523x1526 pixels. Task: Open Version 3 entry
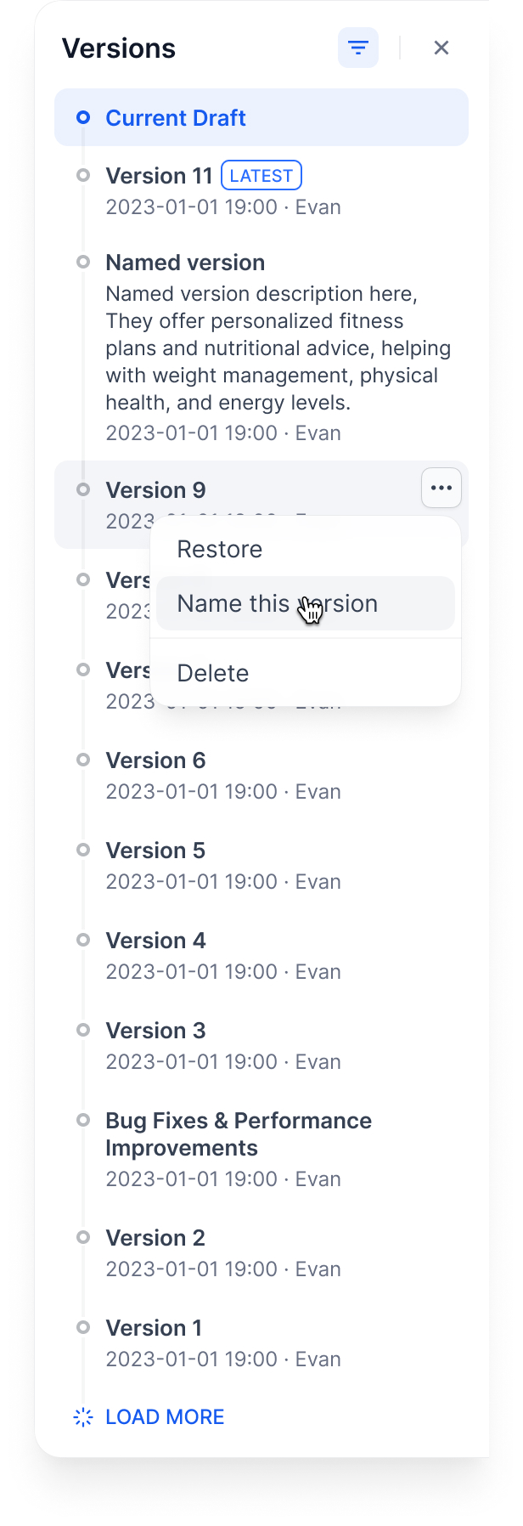(155, 1031)
